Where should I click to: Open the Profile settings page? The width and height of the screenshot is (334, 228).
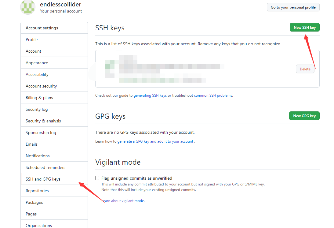point(54,39)
